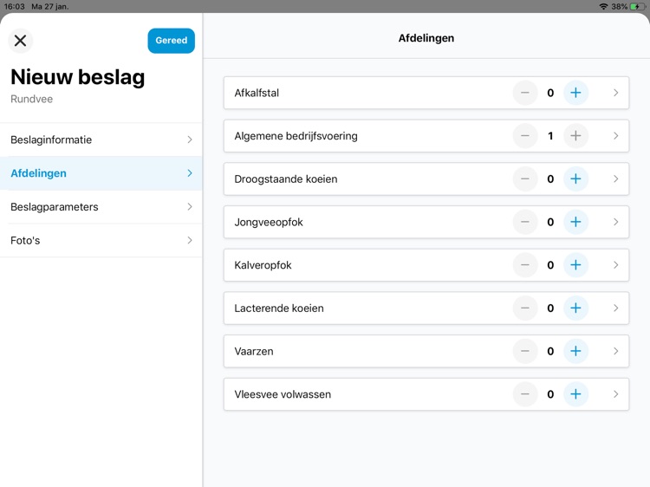Increase Afkalfstal count with plus icon
650x487 pixels.
click(575, 93)
